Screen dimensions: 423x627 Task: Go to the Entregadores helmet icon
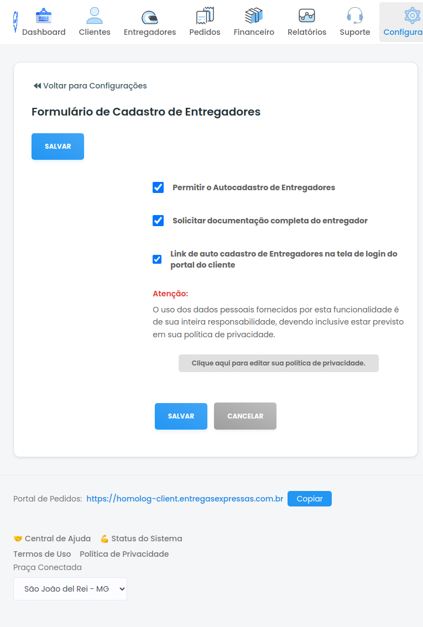[149, 17]
